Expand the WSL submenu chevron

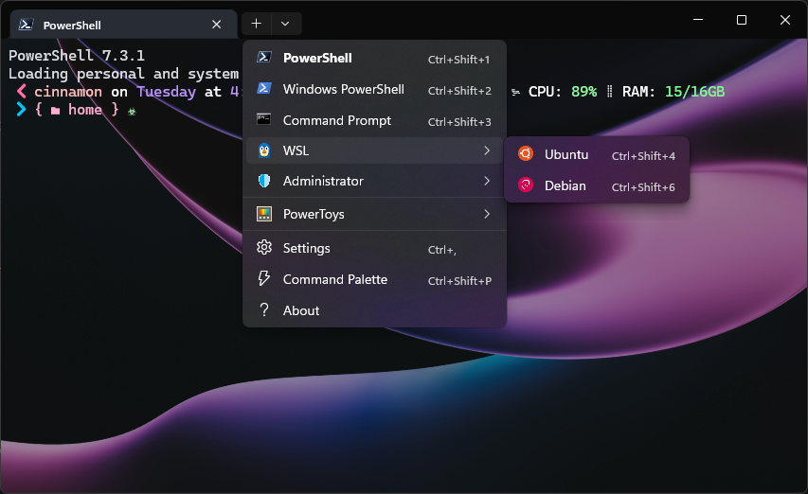pos(487,150)
